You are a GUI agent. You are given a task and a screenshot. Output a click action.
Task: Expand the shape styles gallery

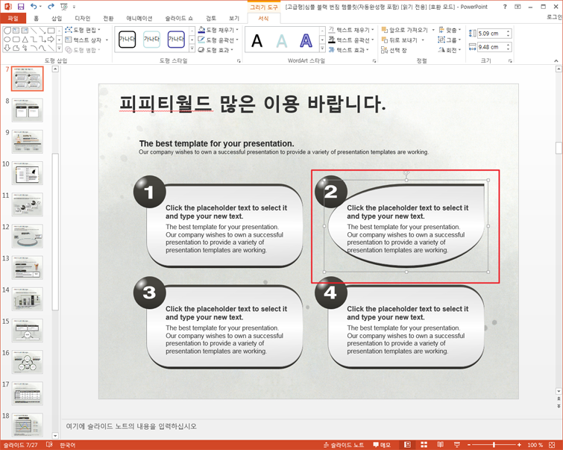pyautogui.click(x=192, y=49)
